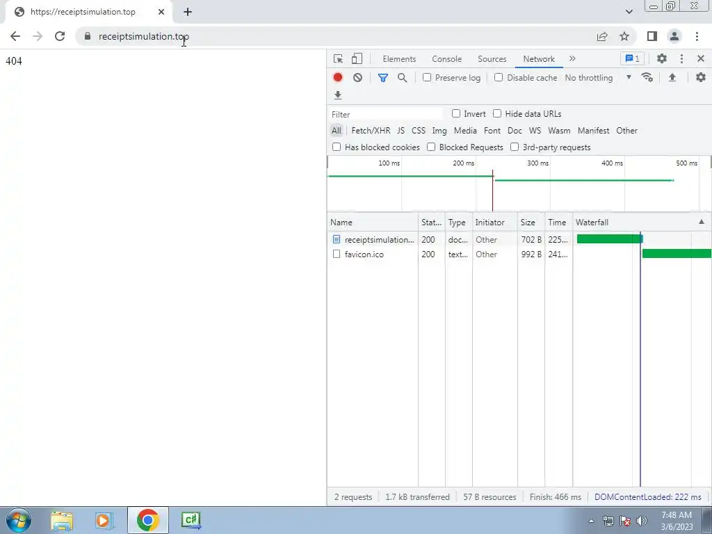712x534 pixels.
Task: Toggle the device toolbar icon
Action: pyautogui.click(x=357, y=58)
